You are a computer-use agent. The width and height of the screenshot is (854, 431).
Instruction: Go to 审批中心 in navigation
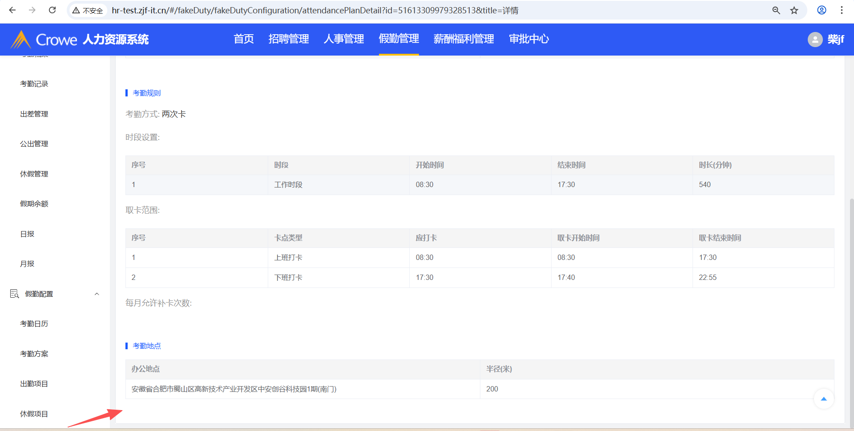tap(529, 39)
